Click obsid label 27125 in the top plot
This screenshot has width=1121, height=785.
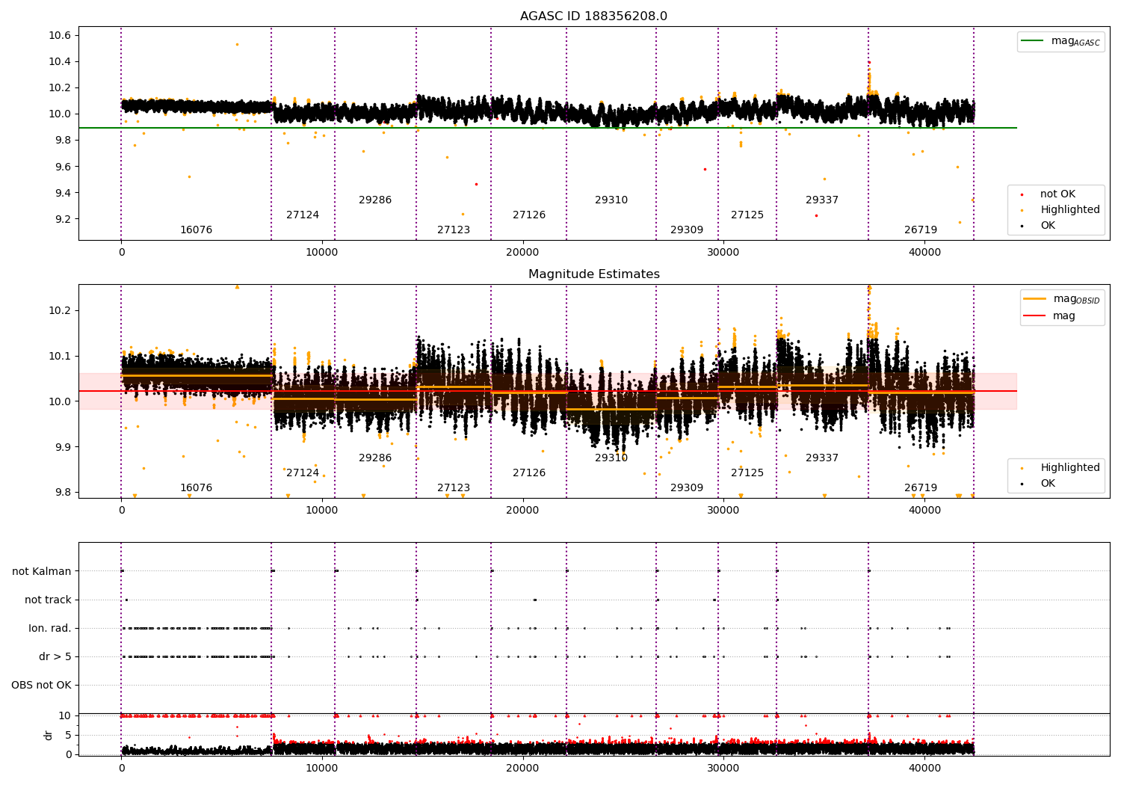(x=747, y=215)
